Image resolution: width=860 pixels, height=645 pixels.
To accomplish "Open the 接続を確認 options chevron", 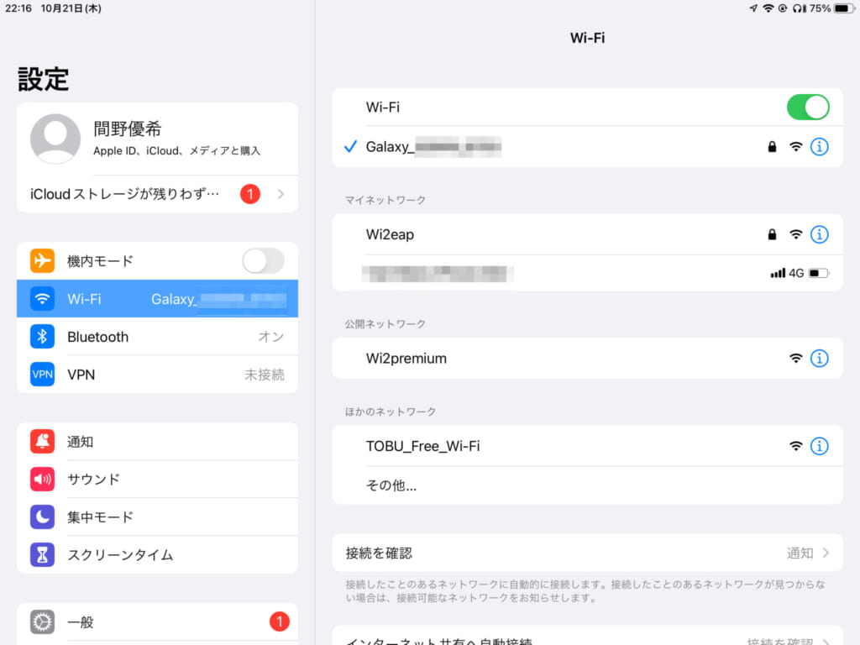I will (x=826, y=553).
